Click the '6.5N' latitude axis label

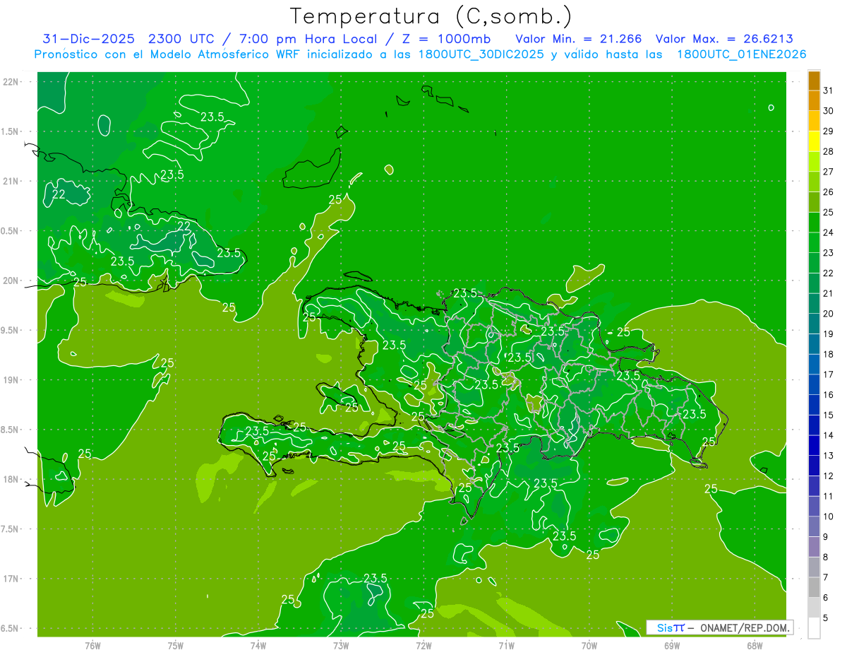[11, 628]
